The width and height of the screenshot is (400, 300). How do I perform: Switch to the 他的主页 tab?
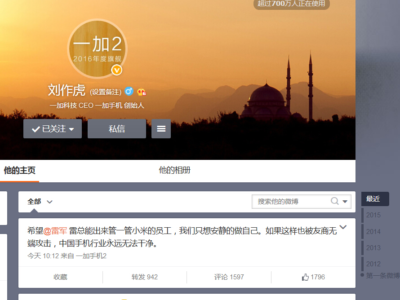click(19, 171)
